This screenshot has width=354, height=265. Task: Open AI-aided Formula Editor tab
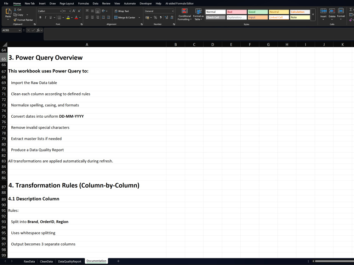[179, 4]
